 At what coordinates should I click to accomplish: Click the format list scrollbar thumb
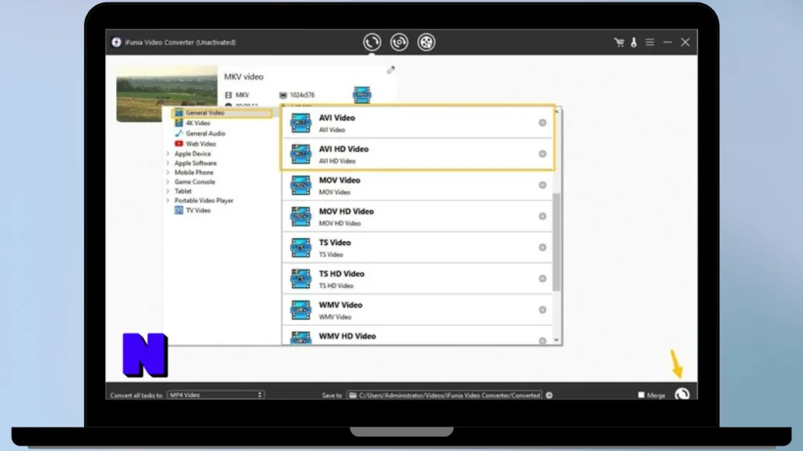tap(557, 242)
